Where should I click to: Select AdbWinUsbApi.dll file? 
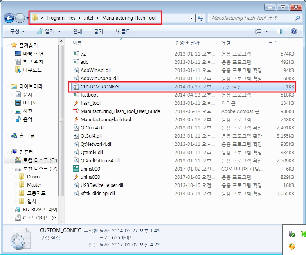99,78
